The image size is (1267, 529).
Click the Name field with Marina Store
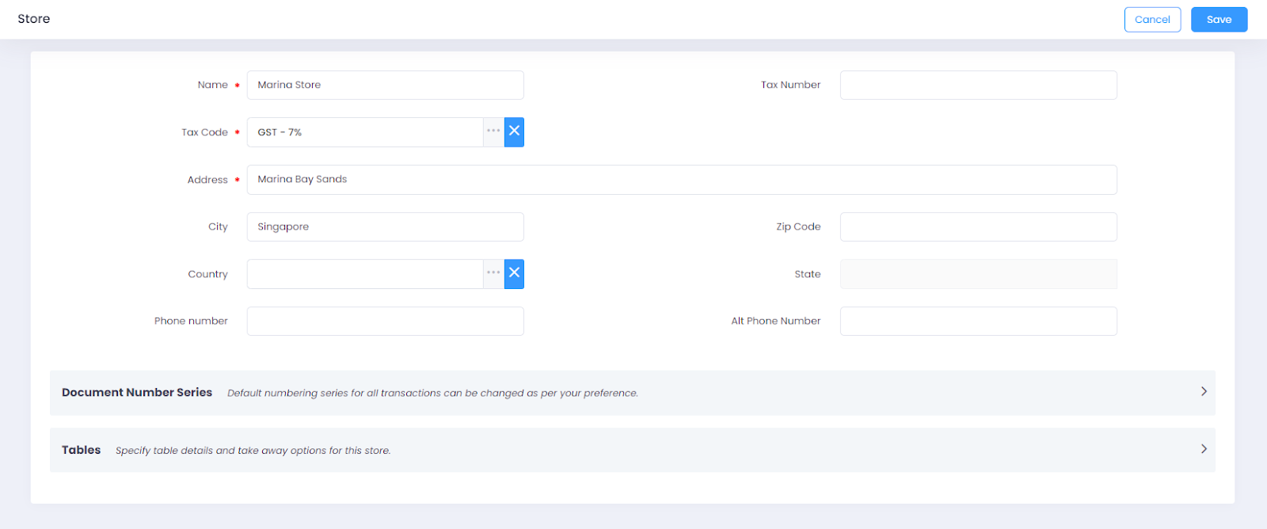[385, 85]
